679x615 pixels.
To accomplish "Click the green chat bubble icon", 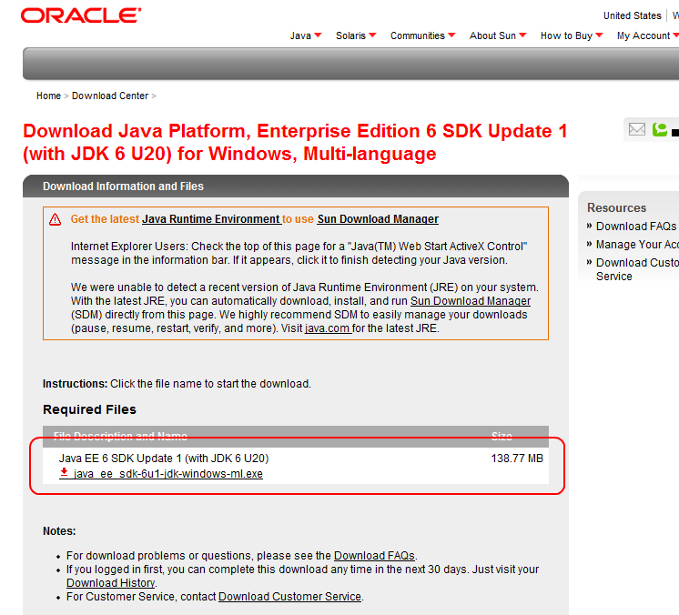I will pos(660,129).
